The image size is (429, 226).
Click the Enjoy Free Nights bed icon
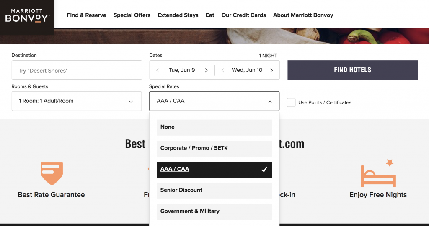click(x=378, y=173)
